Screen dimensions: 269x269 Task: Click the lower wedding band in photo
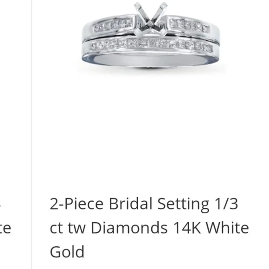tap(151, 51)
